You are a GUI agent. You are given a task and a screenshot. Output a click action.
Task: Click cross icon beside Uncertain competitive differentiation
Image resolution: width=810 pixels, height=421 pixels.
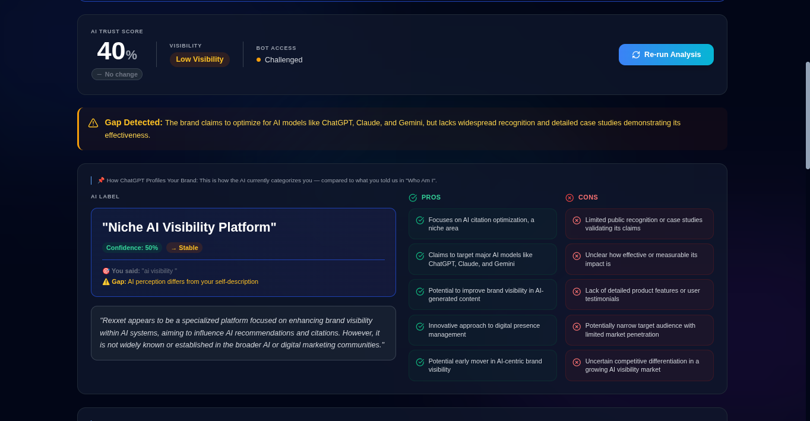coord(577,362)
